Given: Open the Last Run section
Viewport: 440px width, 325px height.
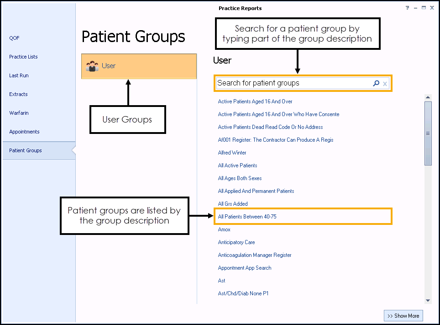Looking at the screenshot, I should tap(19, 75).
